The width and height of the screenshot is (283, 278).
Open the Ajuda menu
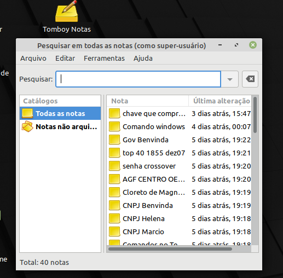click(143, 59)
